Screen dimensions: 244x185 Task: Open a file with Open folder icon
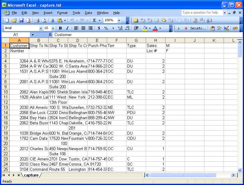[14, 20]
